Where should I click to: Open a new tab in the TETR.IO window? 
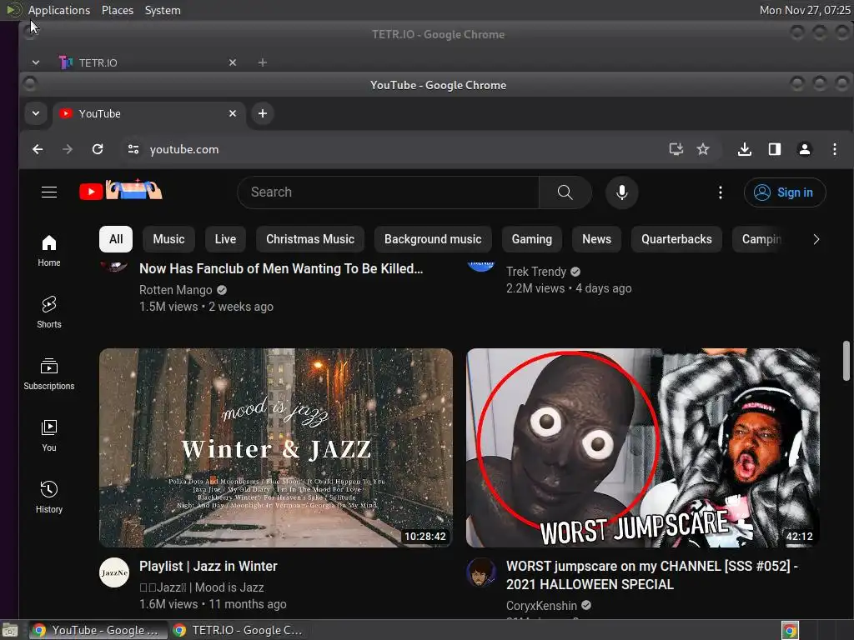pyautogui.click(x=263, y=62)
